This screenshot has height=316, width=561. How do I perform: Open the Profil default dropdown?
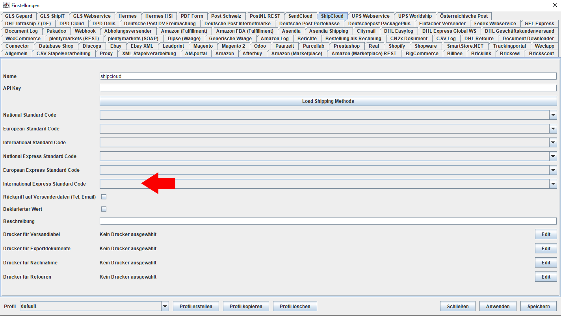coord(165,306)
